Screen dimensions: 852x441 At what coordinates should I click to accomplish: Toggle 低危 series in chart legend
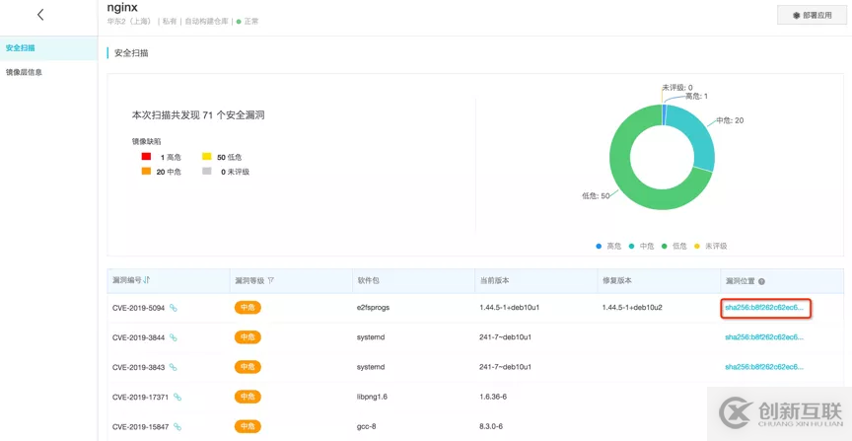tap(674, 246)
